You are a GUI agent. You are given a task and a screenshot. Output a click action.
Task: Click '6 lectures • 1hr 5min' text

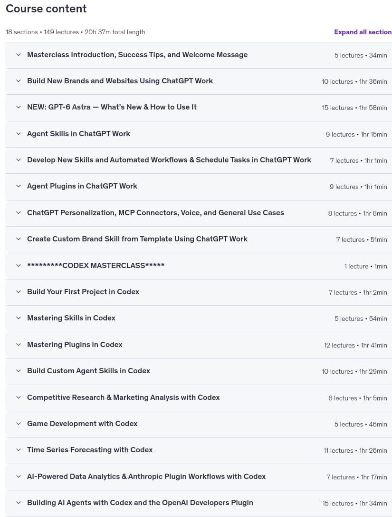click(x=358, y=398)
